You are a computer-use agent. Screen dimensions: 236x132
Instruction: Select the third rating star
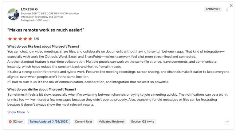click(20, 39)
